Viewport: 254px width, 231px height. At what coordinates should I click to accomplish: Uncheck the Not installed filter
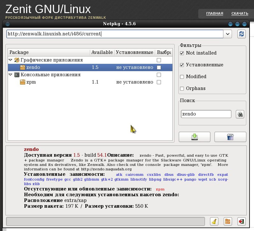click(182, 53)
